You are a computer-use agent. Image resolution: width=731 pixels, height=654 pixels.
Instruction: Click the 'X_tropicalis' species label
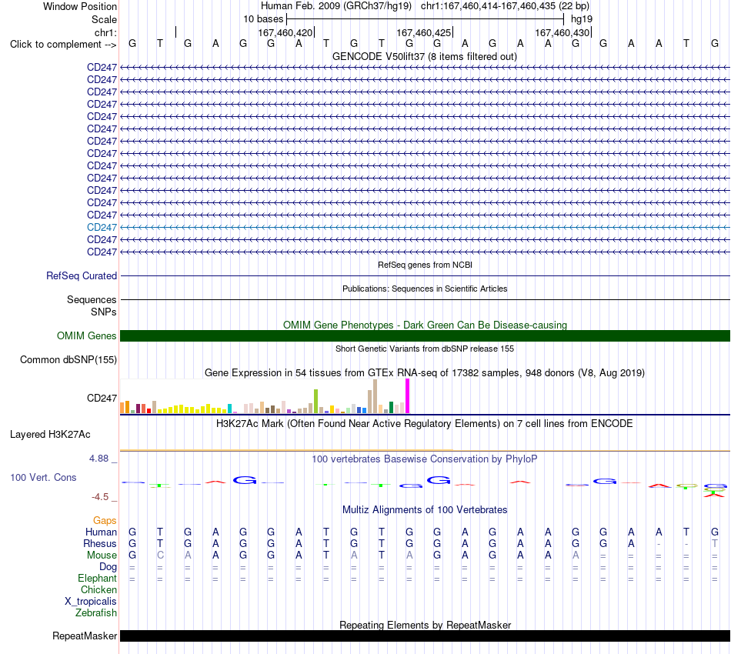click(x=91, y=602)
